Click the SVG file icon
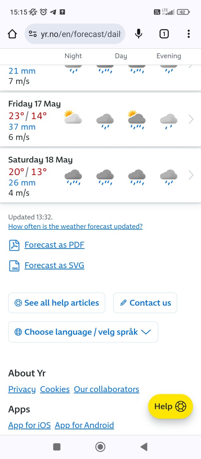 coord(14,266)
